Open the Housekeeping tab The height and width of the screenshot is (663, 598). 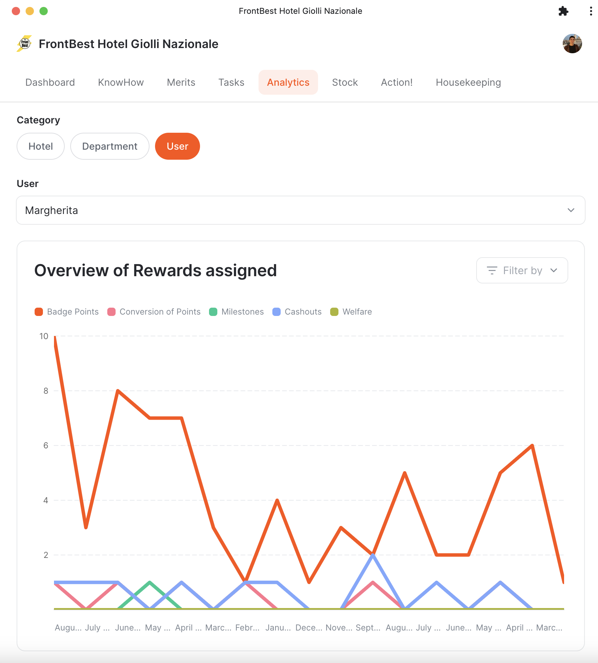click(x=468, y=82)
